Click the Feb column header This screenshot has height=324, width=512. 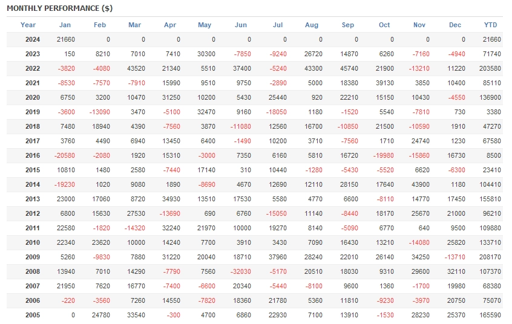click(x=100, y=25)
